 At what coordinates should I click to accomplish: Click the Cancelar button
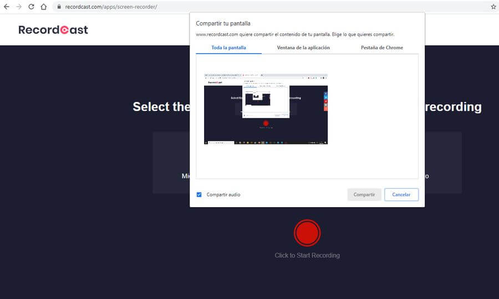click(x=401, y=194)
